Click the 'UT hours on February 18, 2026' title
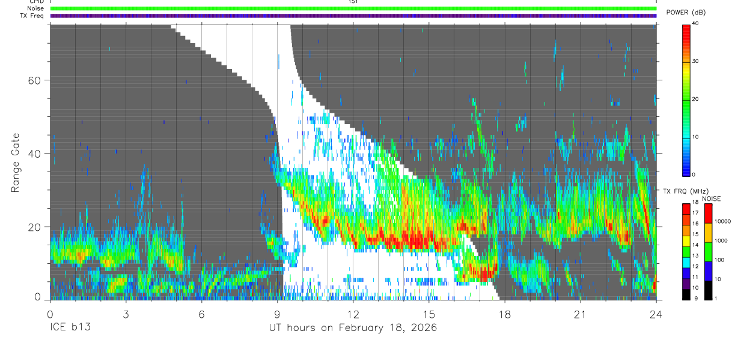Screen dimensions: 738x340 coord(353,329)
